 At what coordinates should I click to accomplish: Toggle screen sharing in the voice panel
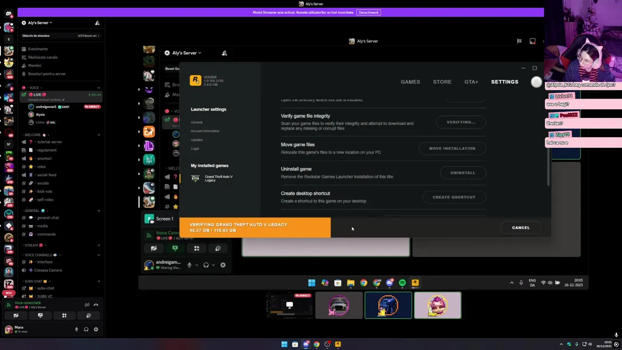click(40, 315)
